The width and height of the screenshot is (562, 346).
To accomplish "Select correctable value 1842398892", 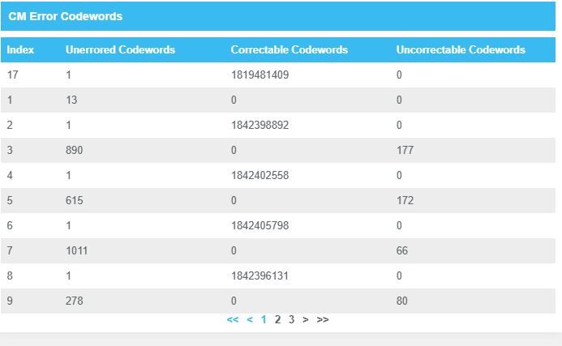I will [x=260, y=125].
